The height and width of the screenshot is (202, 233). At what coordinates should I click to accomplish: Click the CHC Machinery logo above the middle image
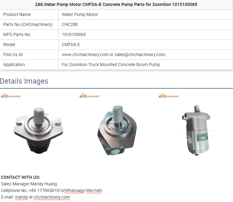click(x=90, y=96)
